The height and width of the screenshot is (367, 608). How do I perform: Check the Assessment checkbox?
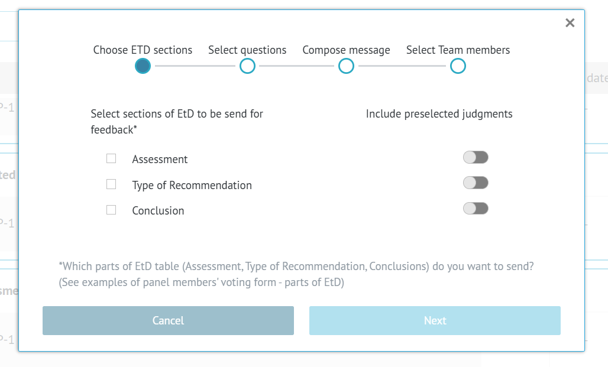tap(111, 158)
